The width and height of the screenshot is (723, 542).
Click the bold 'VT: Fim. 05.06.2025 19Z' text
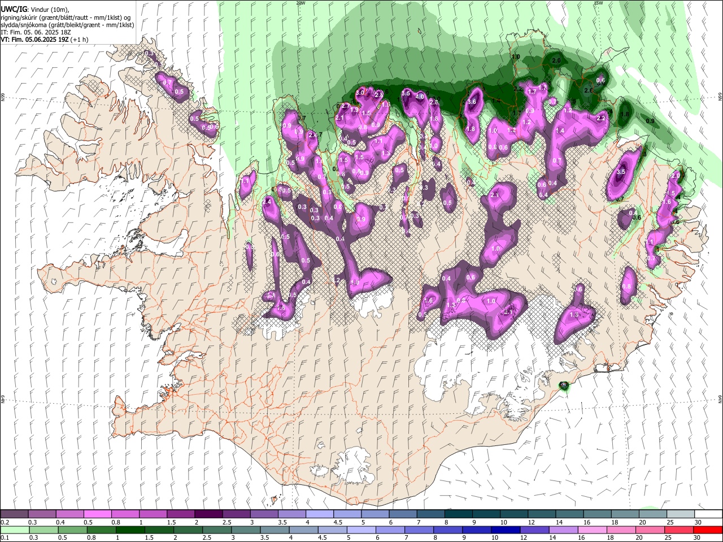[35, 40]
